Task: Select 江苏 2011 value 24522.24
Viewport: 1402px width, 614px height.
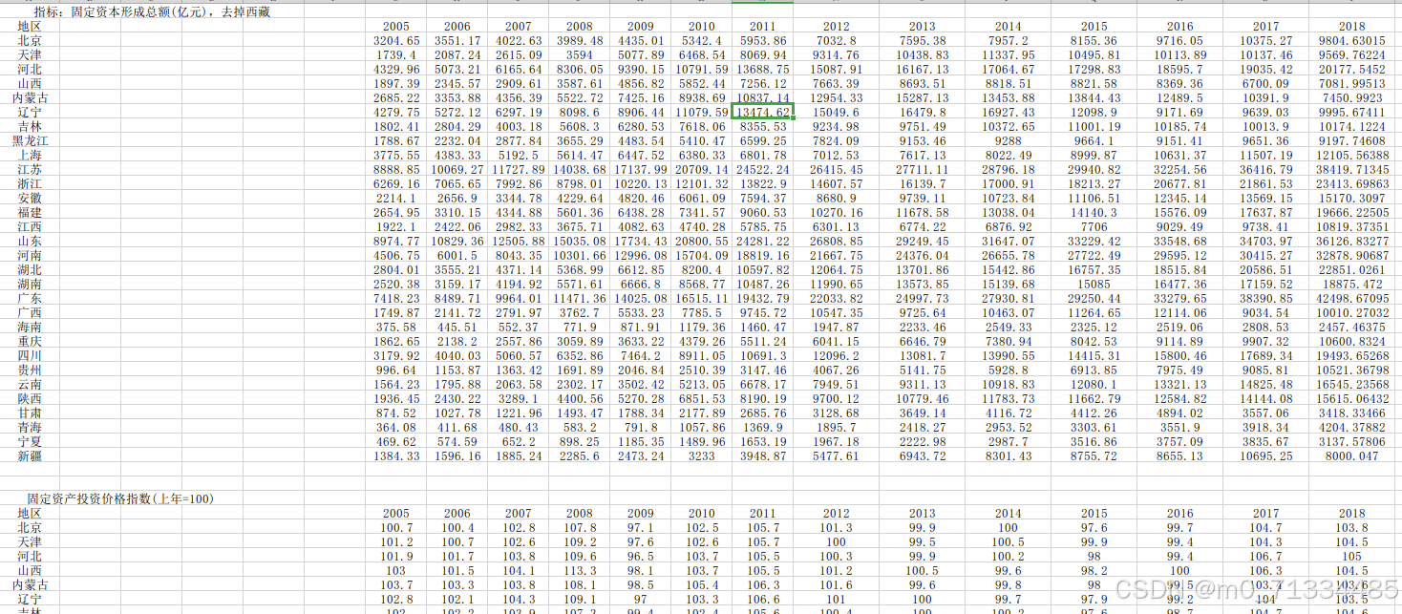Action: point(763,169)
